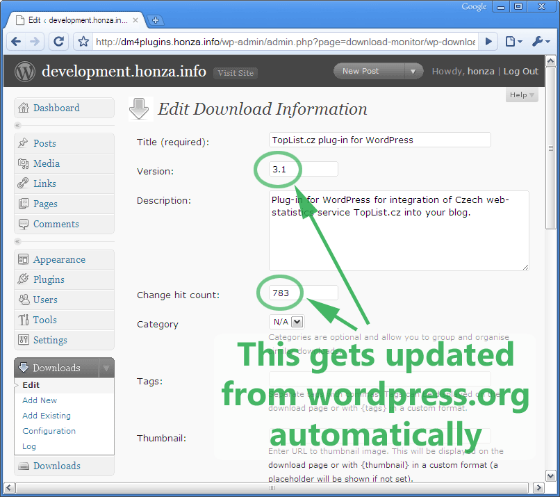Click the Description text area
The height and width of the screenshot is (497, 560).
(399, 231)
